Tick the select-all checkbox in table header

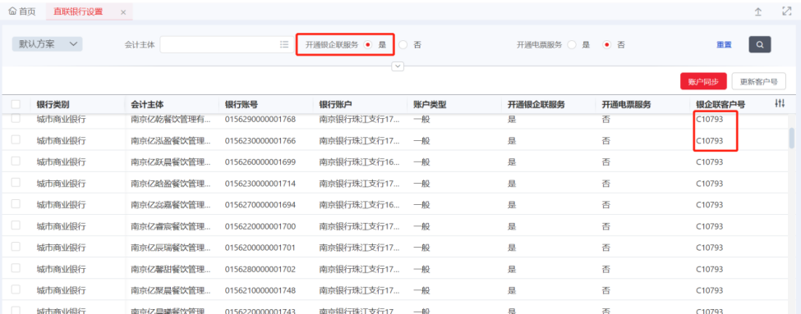pos(16,104)
